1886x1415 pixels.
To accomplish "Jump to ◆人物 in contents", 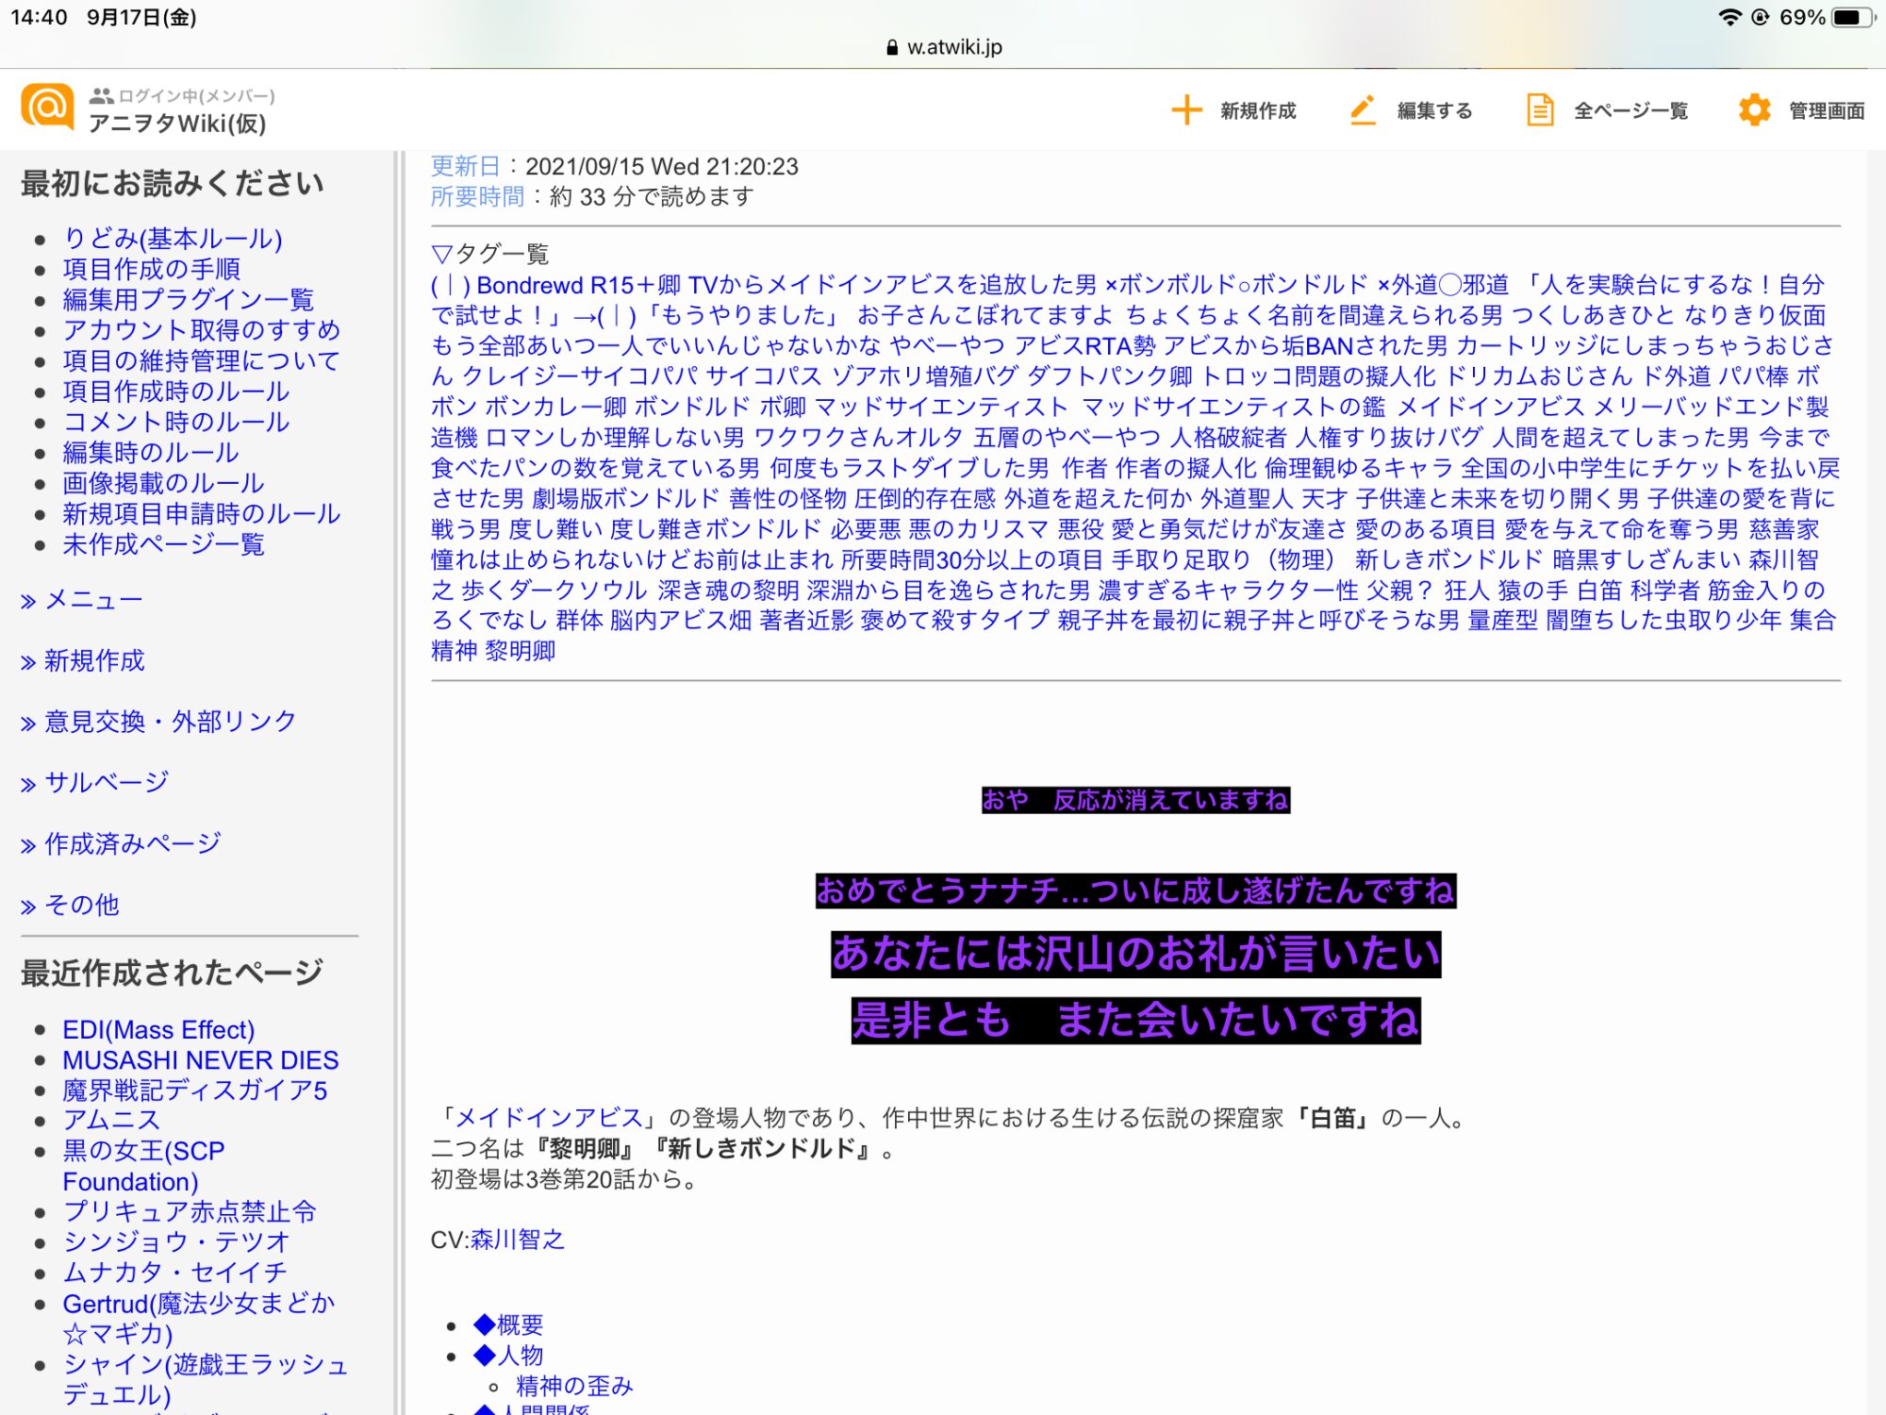I will point(509,1357).
